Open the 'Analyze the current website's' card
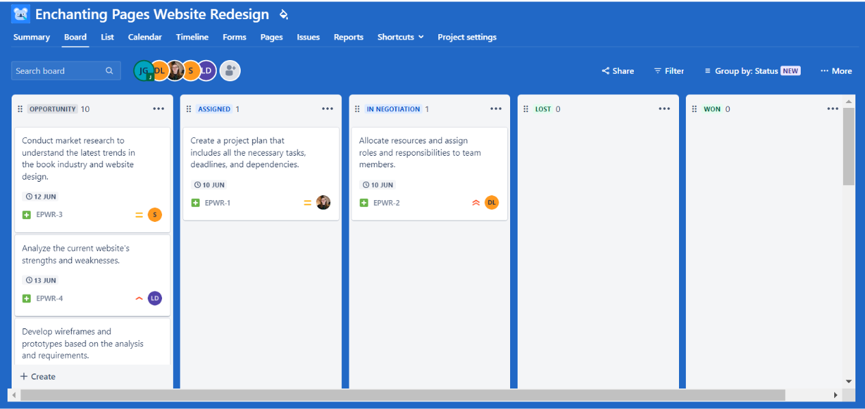 (x=92, y=275)
